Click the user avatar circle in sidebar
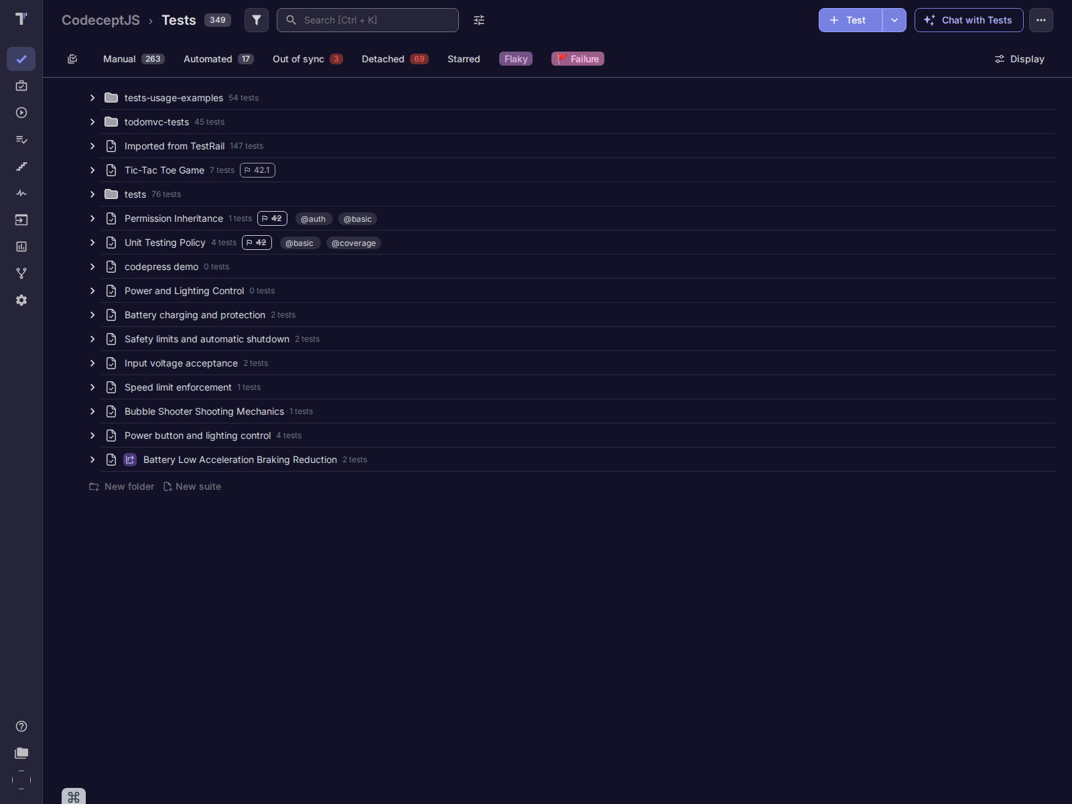 pos(21,780)
